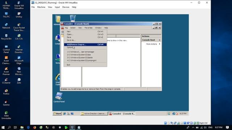Select the Microsoft Edge desktop shortcut

19,60
